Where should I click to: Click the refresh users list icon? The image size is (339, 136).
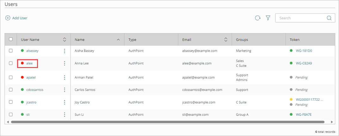[258, 18]
